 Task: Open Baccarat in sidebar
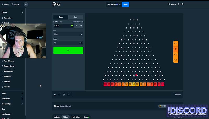pyautogui.click(x=6, y=82)
